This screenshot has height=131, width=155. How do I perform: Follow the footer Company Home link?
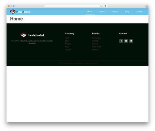pos(67,38)
